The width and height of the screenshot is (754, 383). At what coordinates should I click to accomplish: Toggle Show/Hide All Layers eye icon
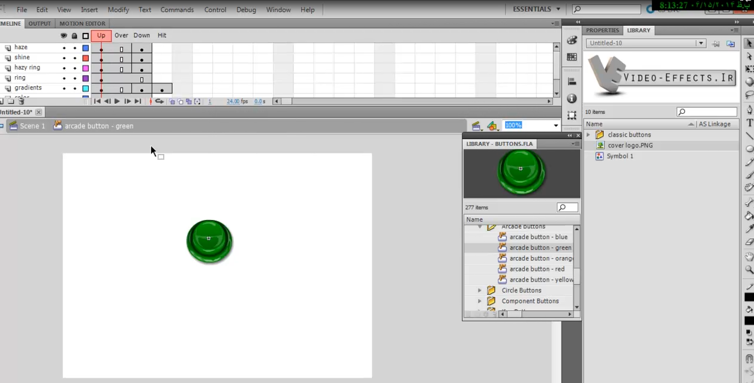[x=64, y=36]
